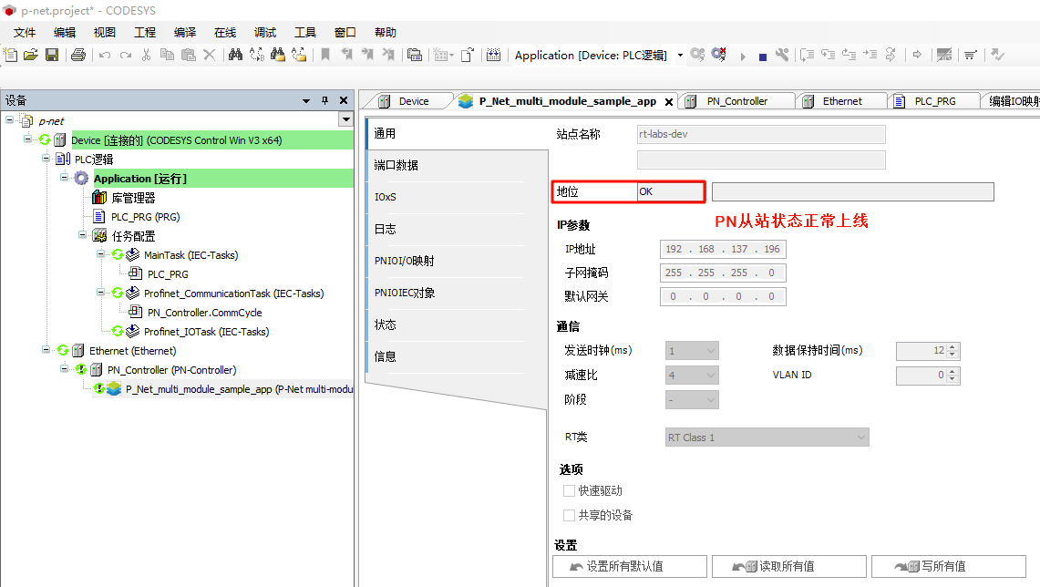Click the Library Manager books icon
Viewport: 1040px width, 587px height.
tap(99, 198)
